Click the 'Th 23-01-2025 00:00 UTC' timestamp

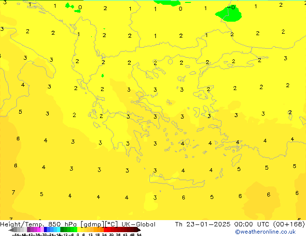(x=223, y=224)
